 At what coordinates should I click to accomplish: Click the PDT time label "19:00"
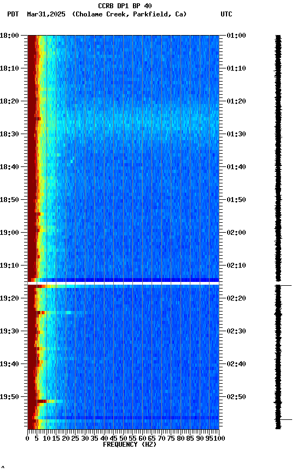(x=9, y=233)
